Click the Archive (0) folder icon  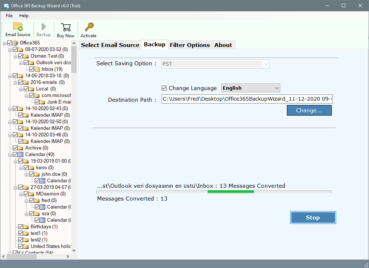pos(20,148)
